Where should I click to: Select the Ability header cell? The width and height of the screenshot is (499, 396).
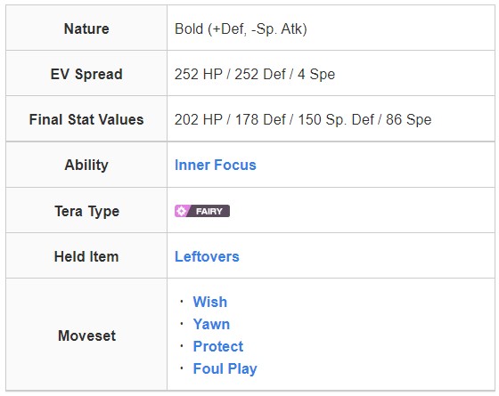pos(86,165)
